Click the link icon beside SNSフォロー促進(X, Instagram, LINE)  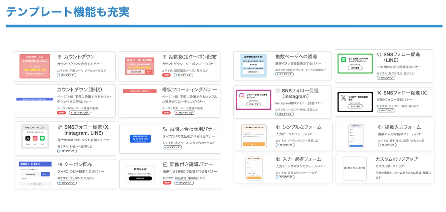(x=60, y=127)
